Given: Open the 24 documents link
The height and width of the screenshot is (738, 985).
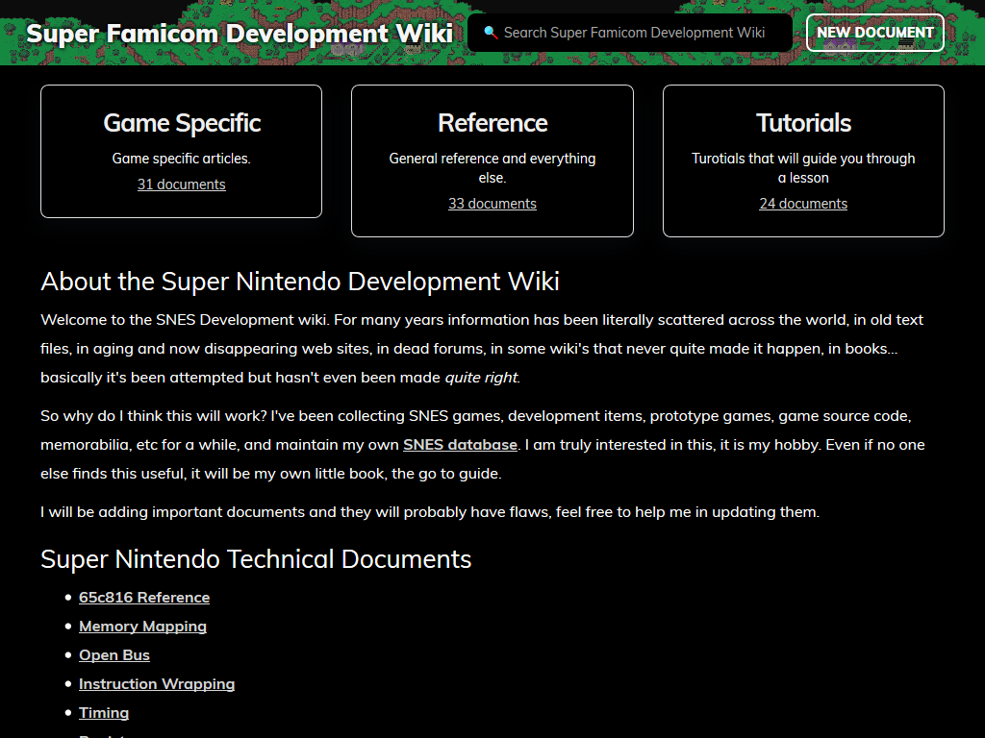Looking at the screenshot, I should tap(803, 204).
